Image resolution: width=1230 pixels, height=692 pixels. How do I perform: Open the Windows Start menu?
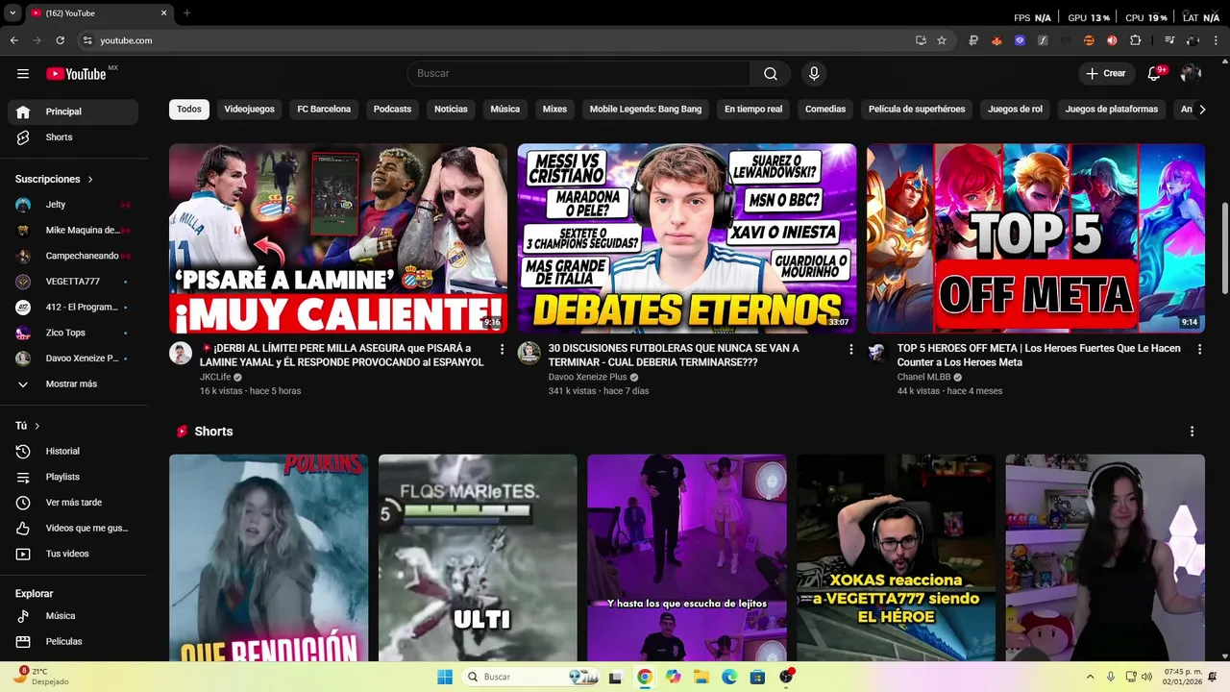click(x=445, y=677)
